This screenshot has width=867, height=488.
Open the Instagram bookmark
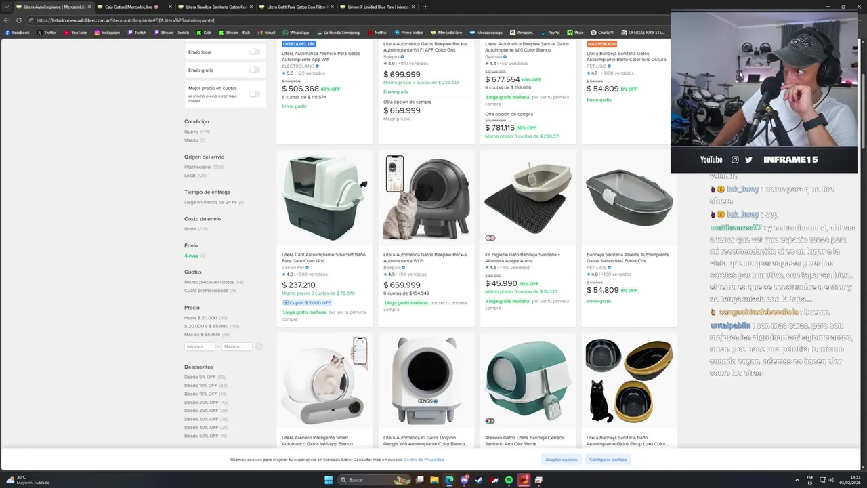(x=107, y=33)
